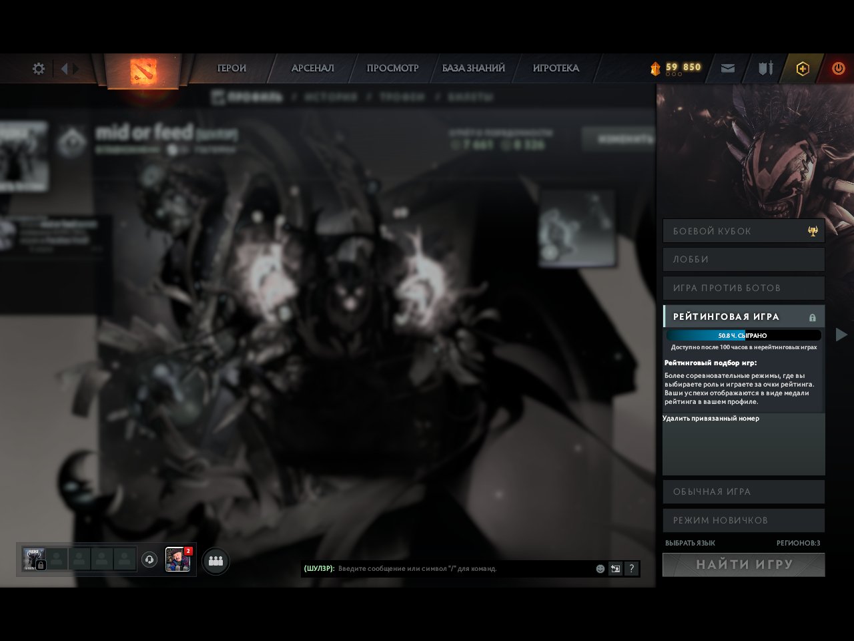Viewport: 854px width, 641px height.
Task: Click the chat help question mark button
Action: [x=631, y=569]
